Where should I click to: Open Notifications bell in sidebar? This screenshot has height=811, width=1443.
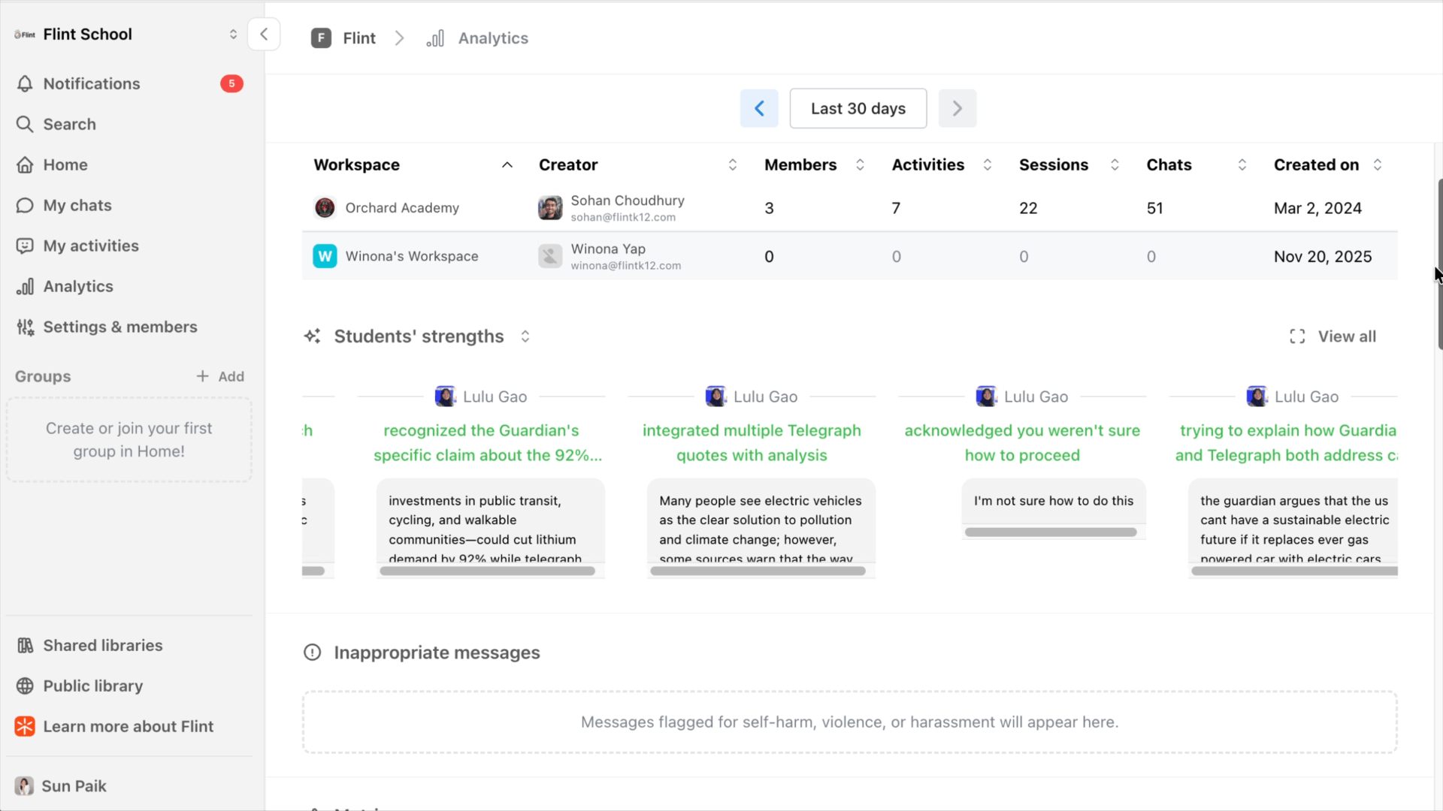pyautogui.click(x=25, y=84)
